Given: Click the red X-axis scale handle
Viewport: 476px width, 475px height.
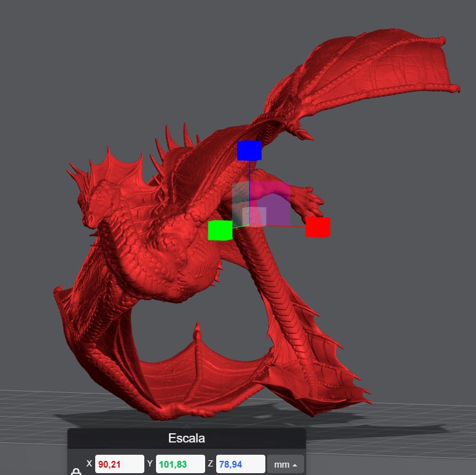Looking at the screenshot, I should pos(318,227).
